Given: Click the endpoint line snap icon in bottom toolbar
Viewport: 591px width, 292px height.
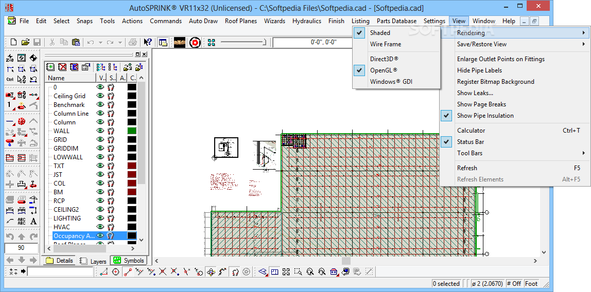Looking at the screenshot, I should click(127, 271).
